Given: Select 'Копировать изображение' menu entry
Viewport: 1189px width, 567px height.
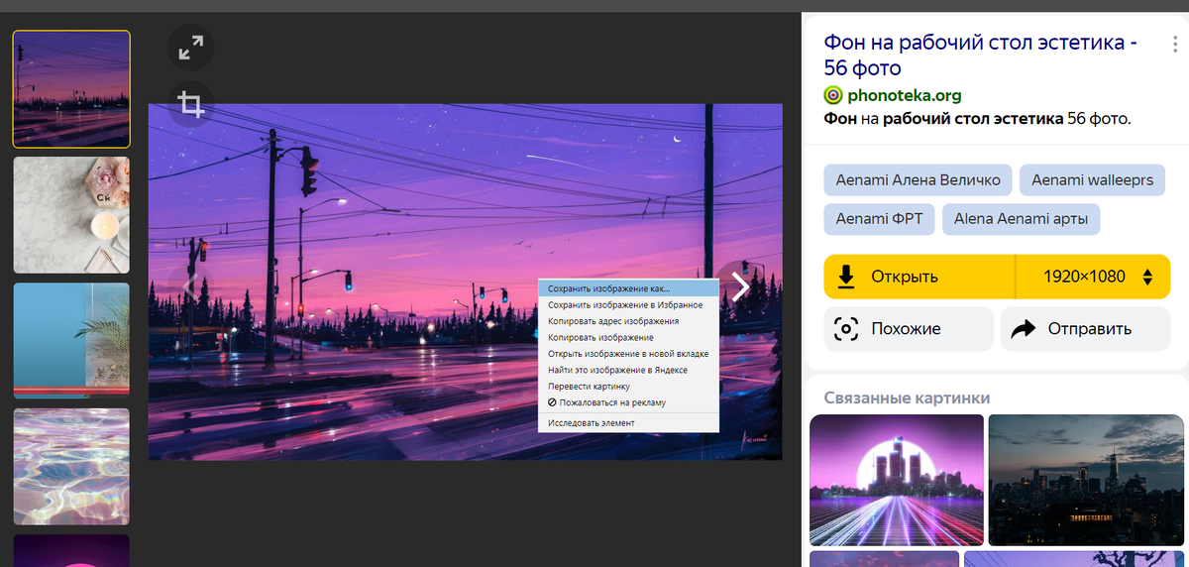Looking at the screenshot, I should pyautogui.click(x=628, y=338).
